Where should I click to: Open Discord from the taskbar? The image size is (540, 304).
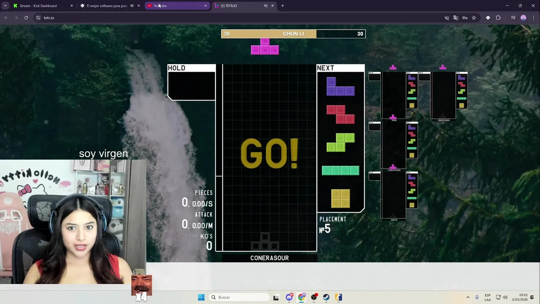point(289,297)
